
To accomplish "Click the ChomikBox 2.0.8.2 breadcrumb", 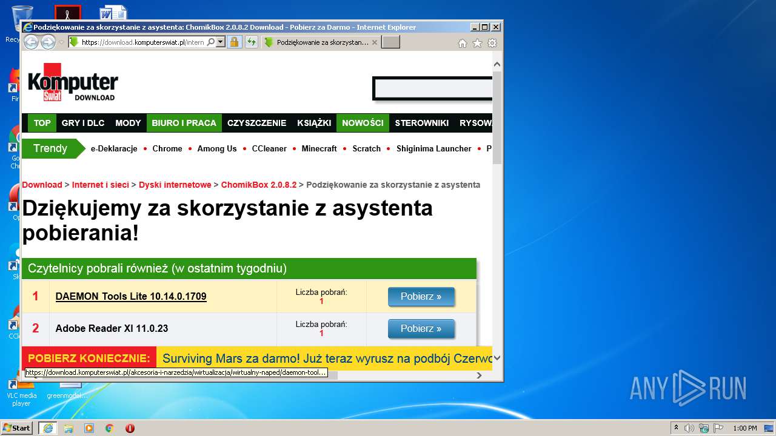I will (259, 185).
